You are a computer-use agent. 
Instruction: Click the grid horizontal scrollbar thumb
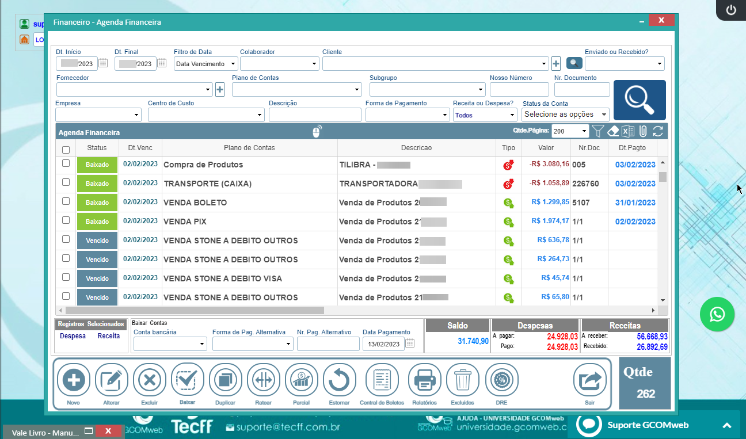[194, 310]
